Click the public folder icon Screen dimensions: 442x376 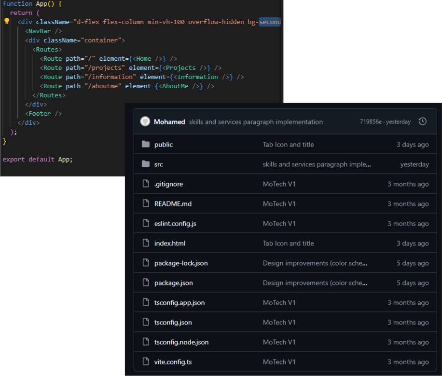click(145, 145)
